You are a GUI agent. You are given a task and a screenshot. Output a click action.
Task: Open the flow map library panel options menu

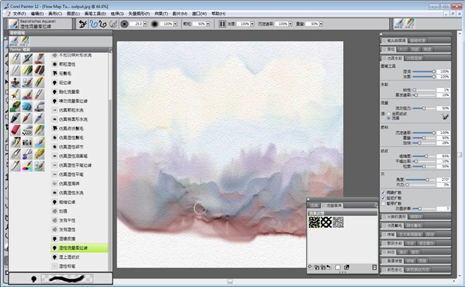tap(375, 205)
